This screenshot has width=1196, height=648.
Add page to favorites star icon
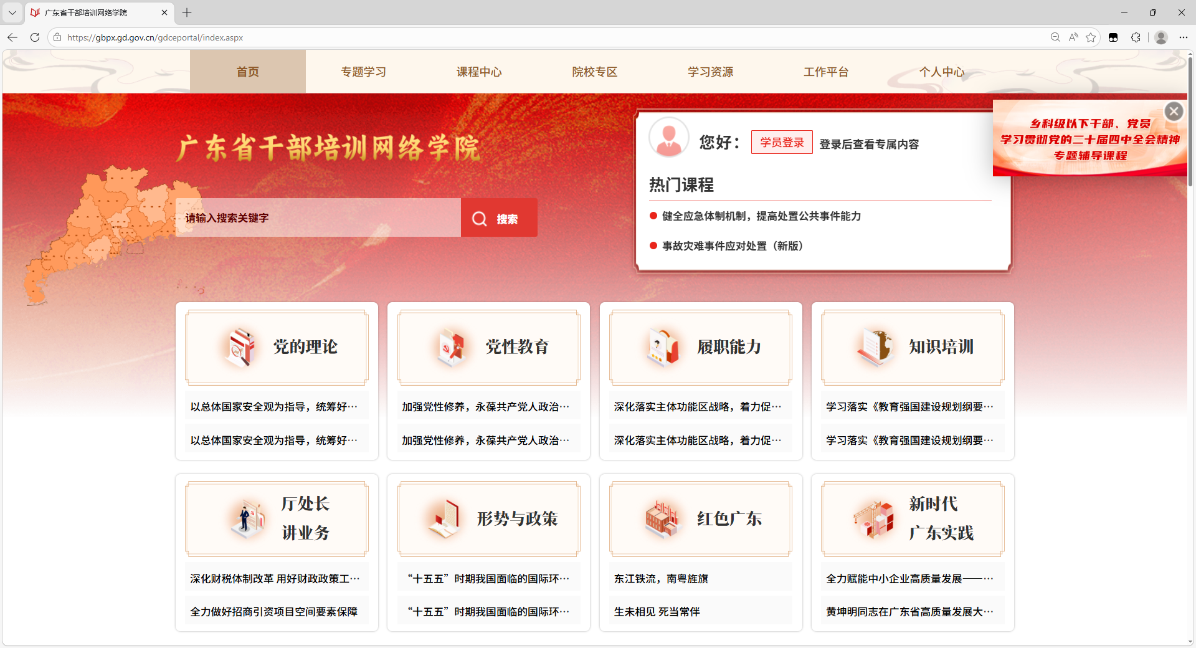[x=1091, y=37]
